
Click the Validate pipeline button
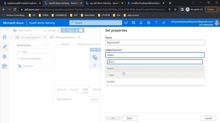click(63, 44)
